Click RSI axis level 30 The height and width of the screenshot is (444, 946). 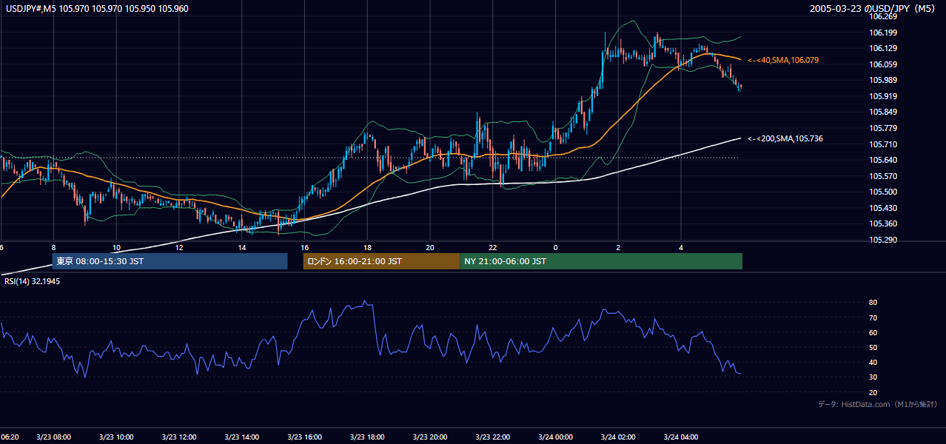point(873,377)
